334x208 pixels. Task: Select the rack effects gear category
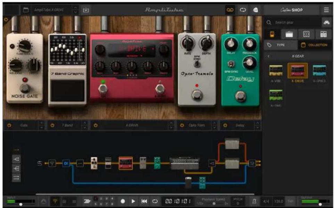323,34
